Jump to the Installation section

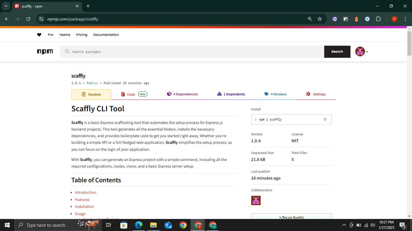point(84,206)
